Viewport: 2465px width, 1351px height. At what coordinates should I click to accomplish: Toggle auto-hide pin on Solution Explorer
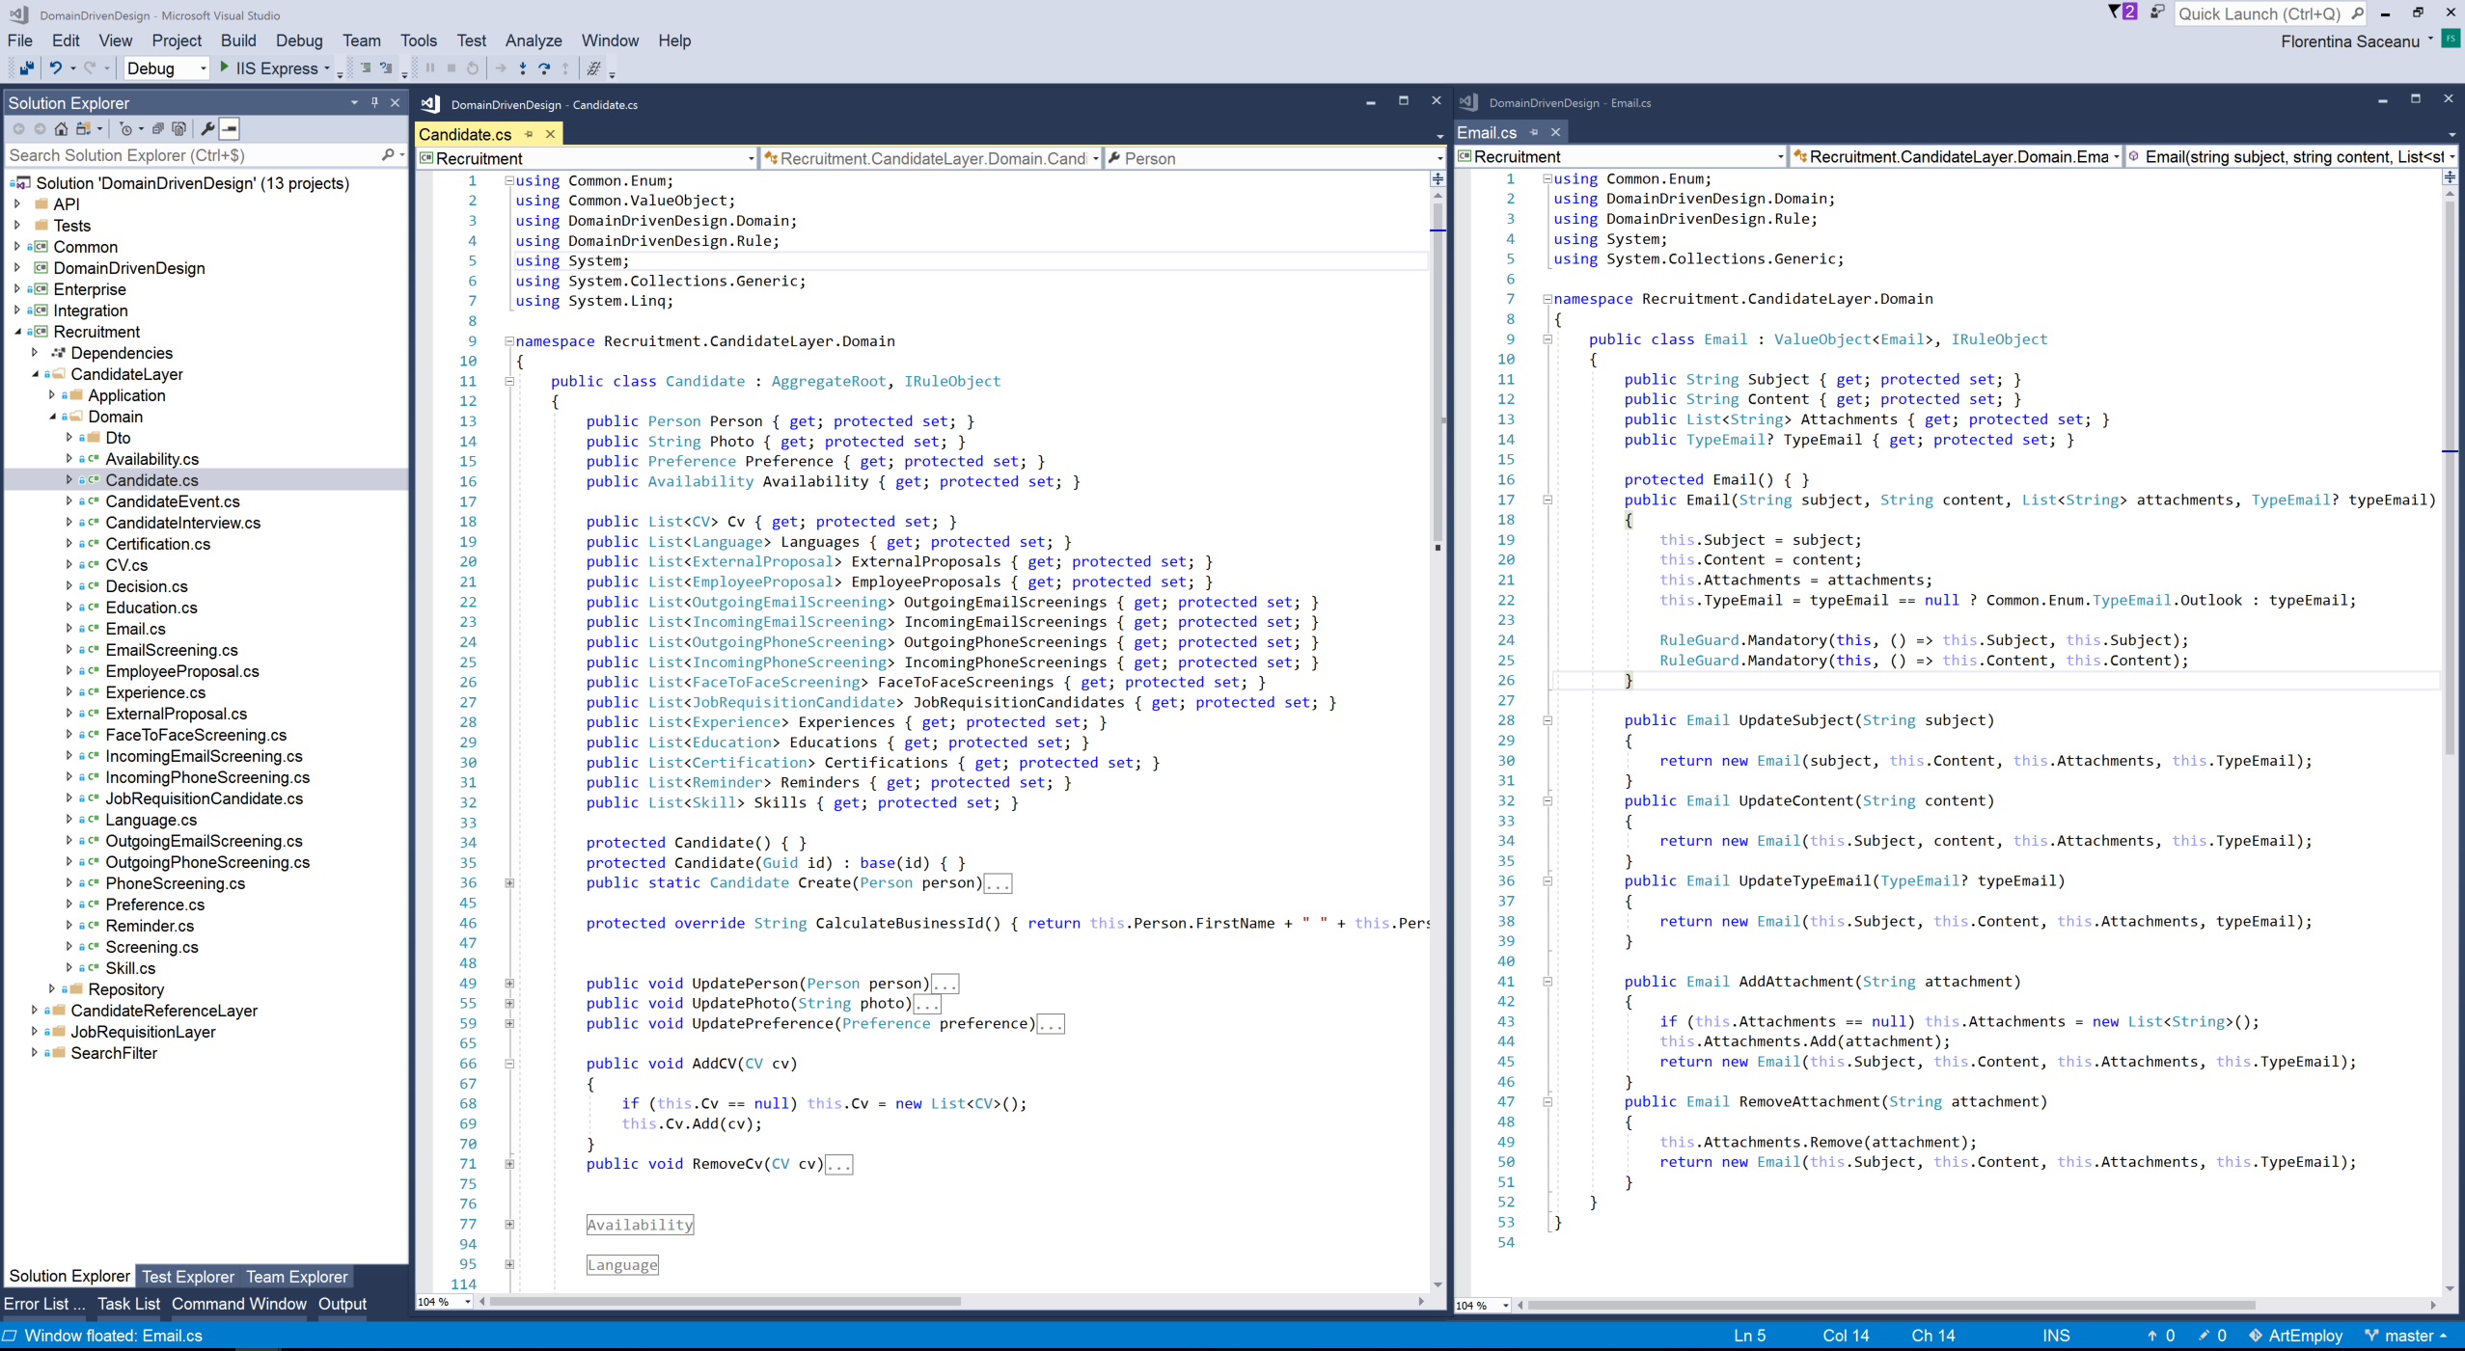pos(374,102)
